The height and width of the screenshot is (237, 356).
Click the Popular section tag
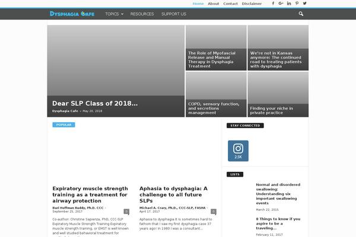pyautogui.click(x=64, y=125)
